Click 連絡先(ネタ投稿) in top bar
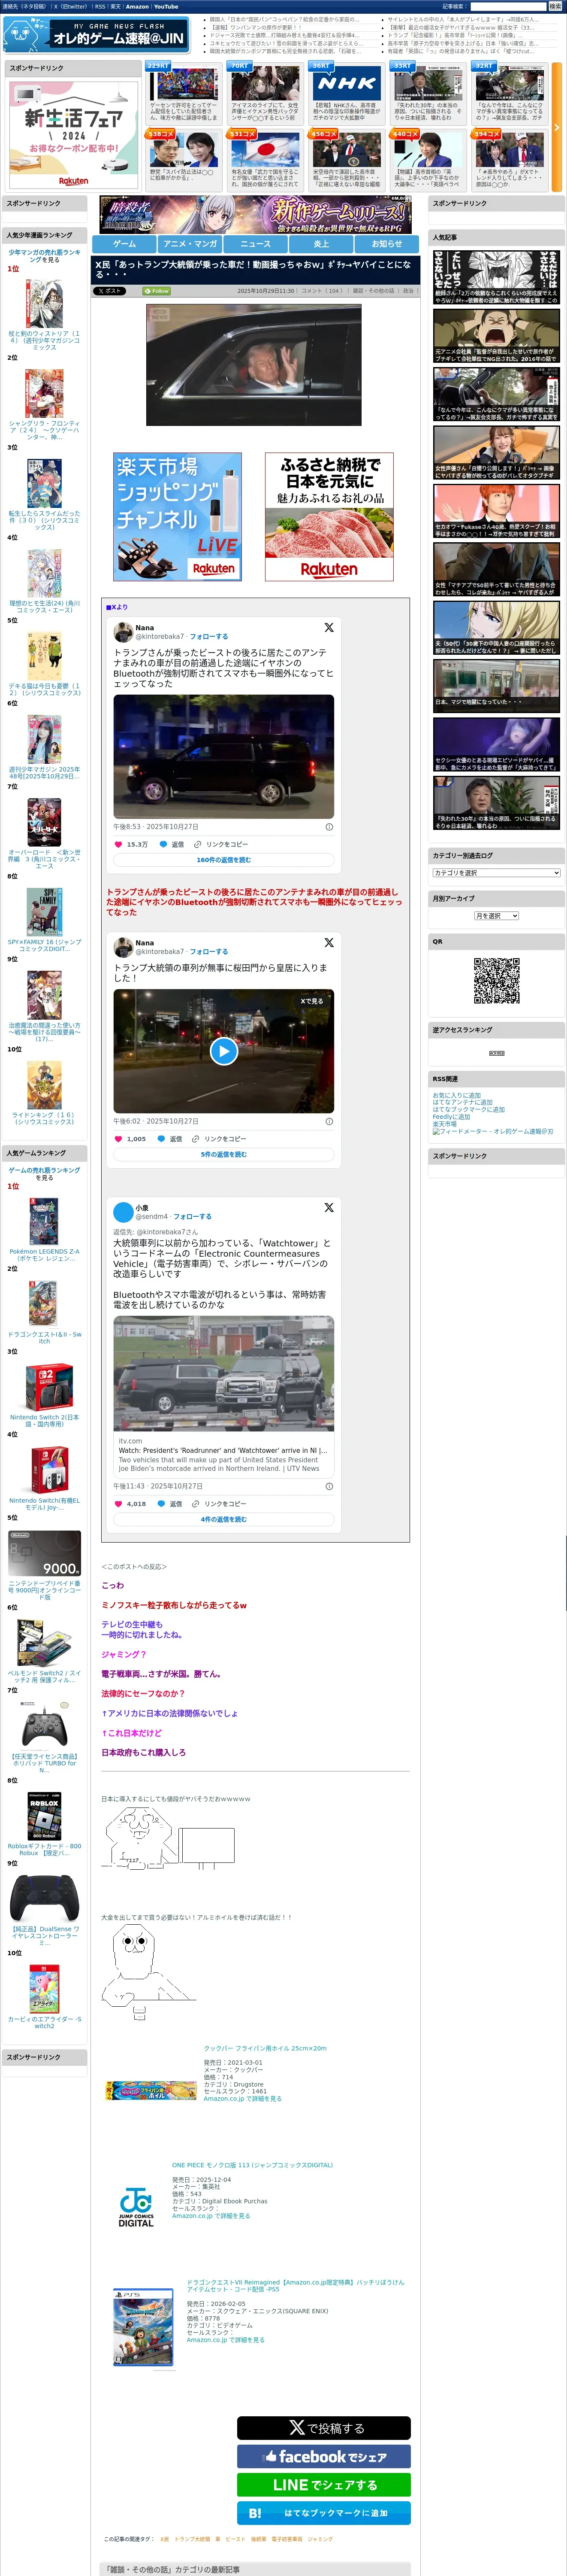Screen dimensions: 567x2576 pyautogui.click(x=25, y=7)
